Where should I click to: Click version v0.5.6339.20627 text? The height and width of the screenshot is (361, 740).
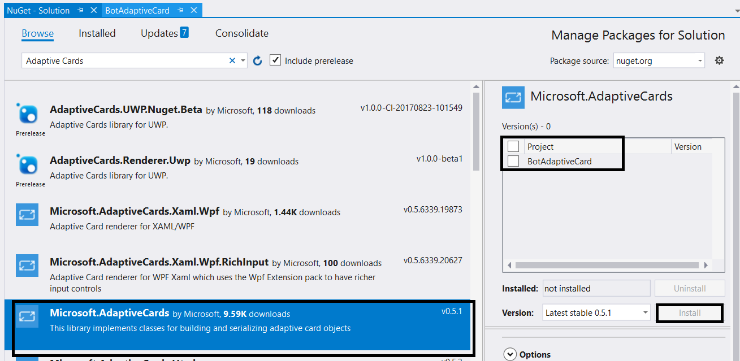pos(432,260)
